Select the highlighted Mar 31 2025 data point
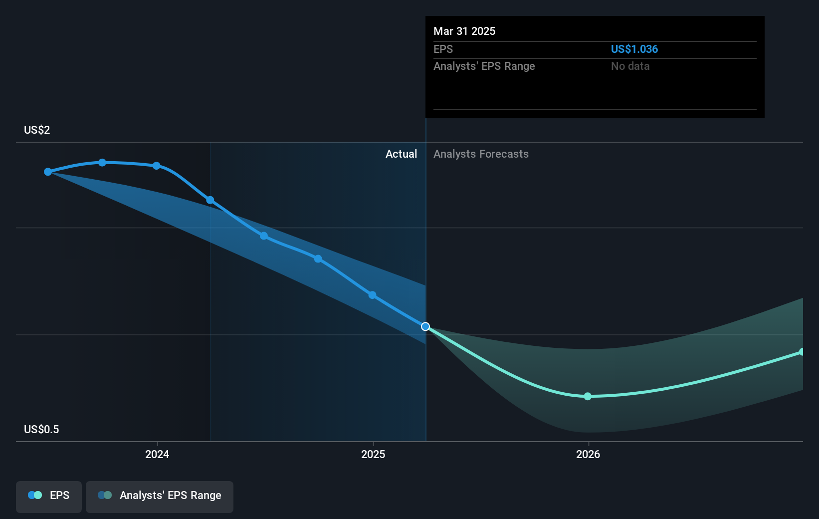This screenshot has width=819, height=519. [425, 326]
